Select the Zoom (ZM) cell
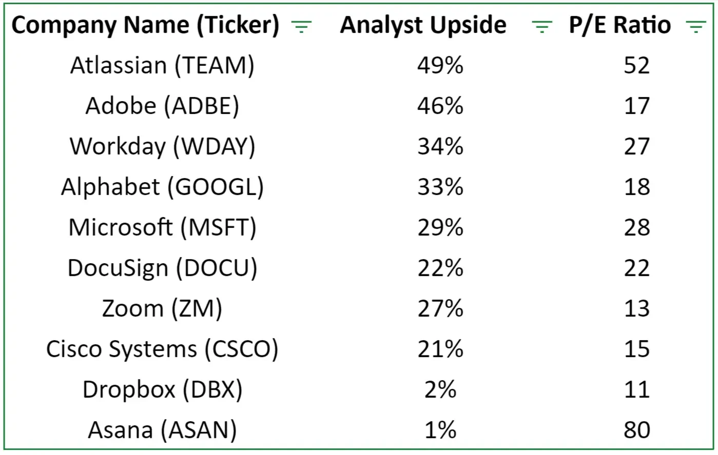This screenshot has width=718, height=455. click(162, 309)
